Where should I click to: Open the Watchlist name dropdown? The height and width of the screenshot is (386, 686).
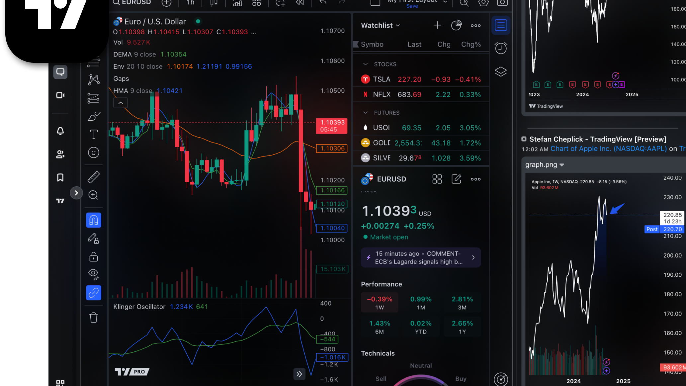click(x=381, y=25)
